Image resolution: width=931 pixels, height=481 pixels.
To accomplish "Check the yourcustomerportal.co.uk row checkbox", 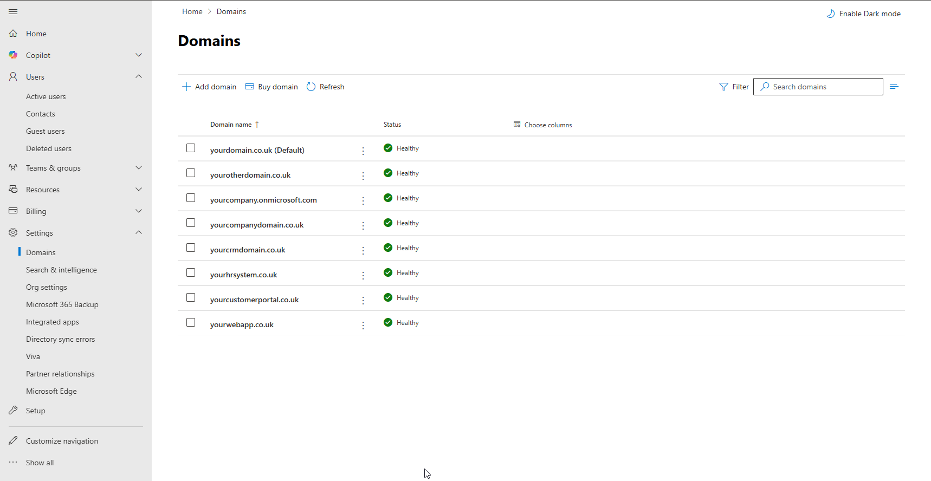I will 191,297.
